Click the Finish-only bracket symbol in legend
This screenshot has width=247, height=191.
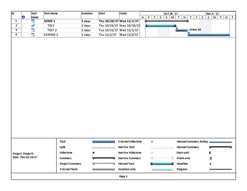coord(210,158)
